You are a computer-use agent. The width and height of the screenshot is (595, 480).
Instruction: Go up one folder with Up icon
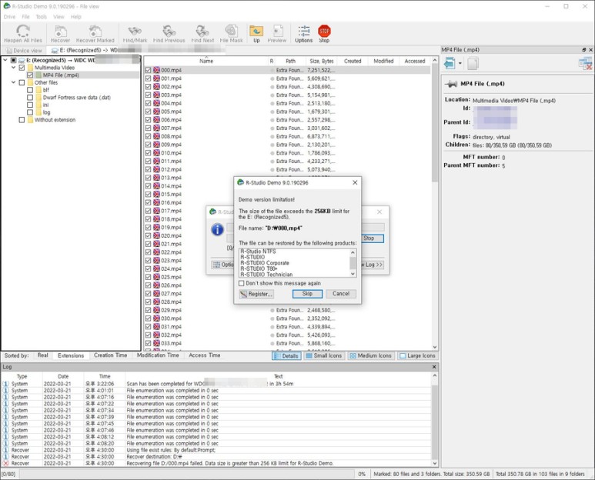256,31
